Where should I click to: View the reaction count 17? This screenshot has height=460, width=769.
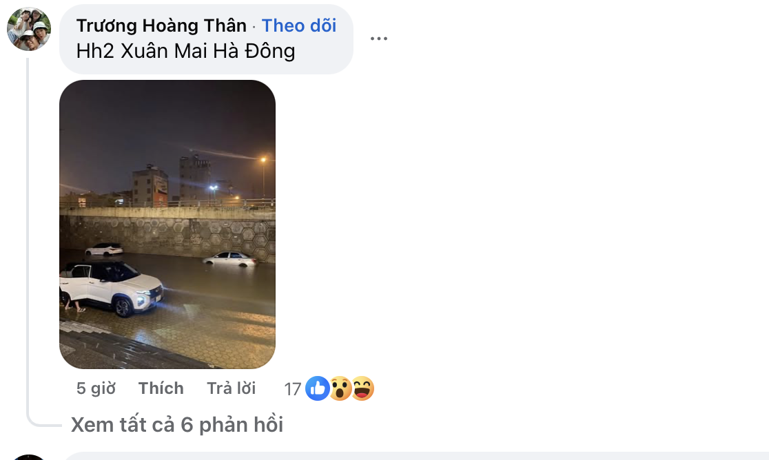[293, 389]
